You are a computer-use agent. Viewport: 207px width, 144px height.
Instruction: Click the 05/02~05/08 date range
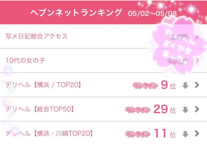click(x=152, y=13)
